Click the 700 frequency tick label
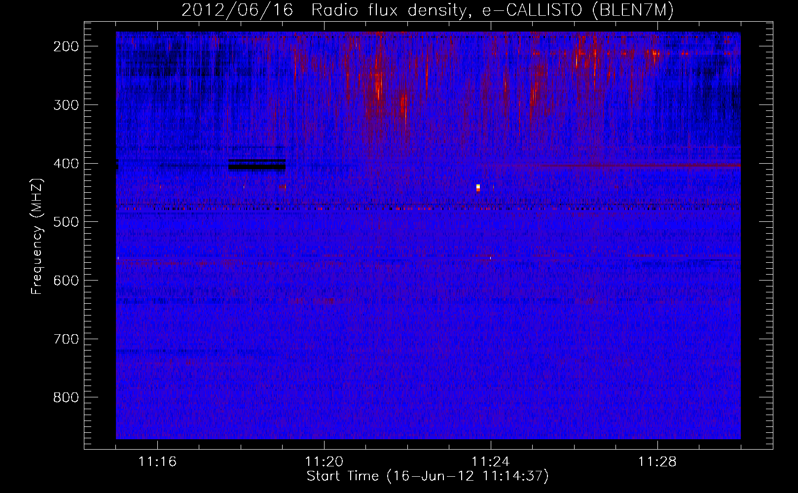This screenshot has height=493, width=798. pyautogui.click(x=66, y=339)
